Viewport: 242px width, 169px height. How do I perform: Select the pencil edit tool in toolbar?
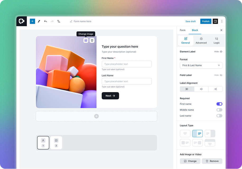(x=39, y=21)
